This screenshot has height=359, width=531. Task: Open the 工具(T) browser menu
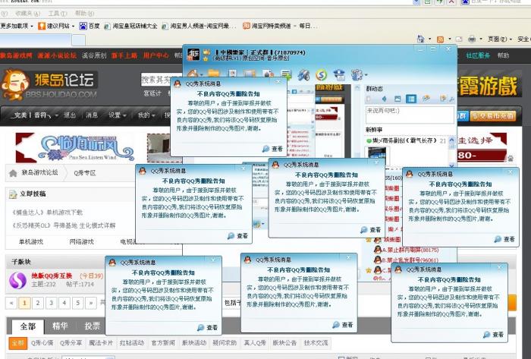[57, 13]
